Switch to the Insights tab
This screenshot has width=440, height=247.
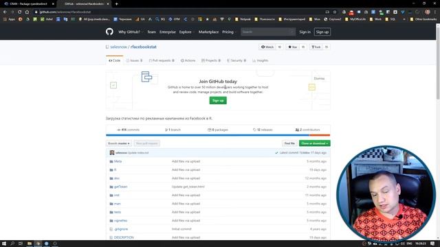click(x=261, y=60)
